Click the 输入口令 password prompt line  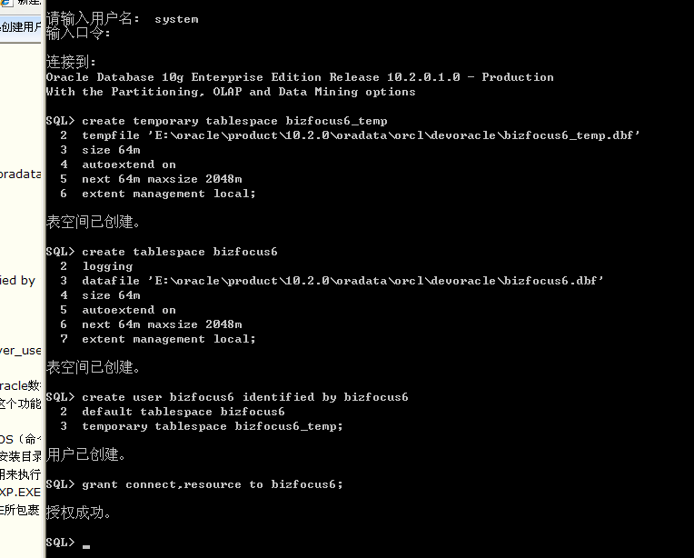click(x=78, y=33)
